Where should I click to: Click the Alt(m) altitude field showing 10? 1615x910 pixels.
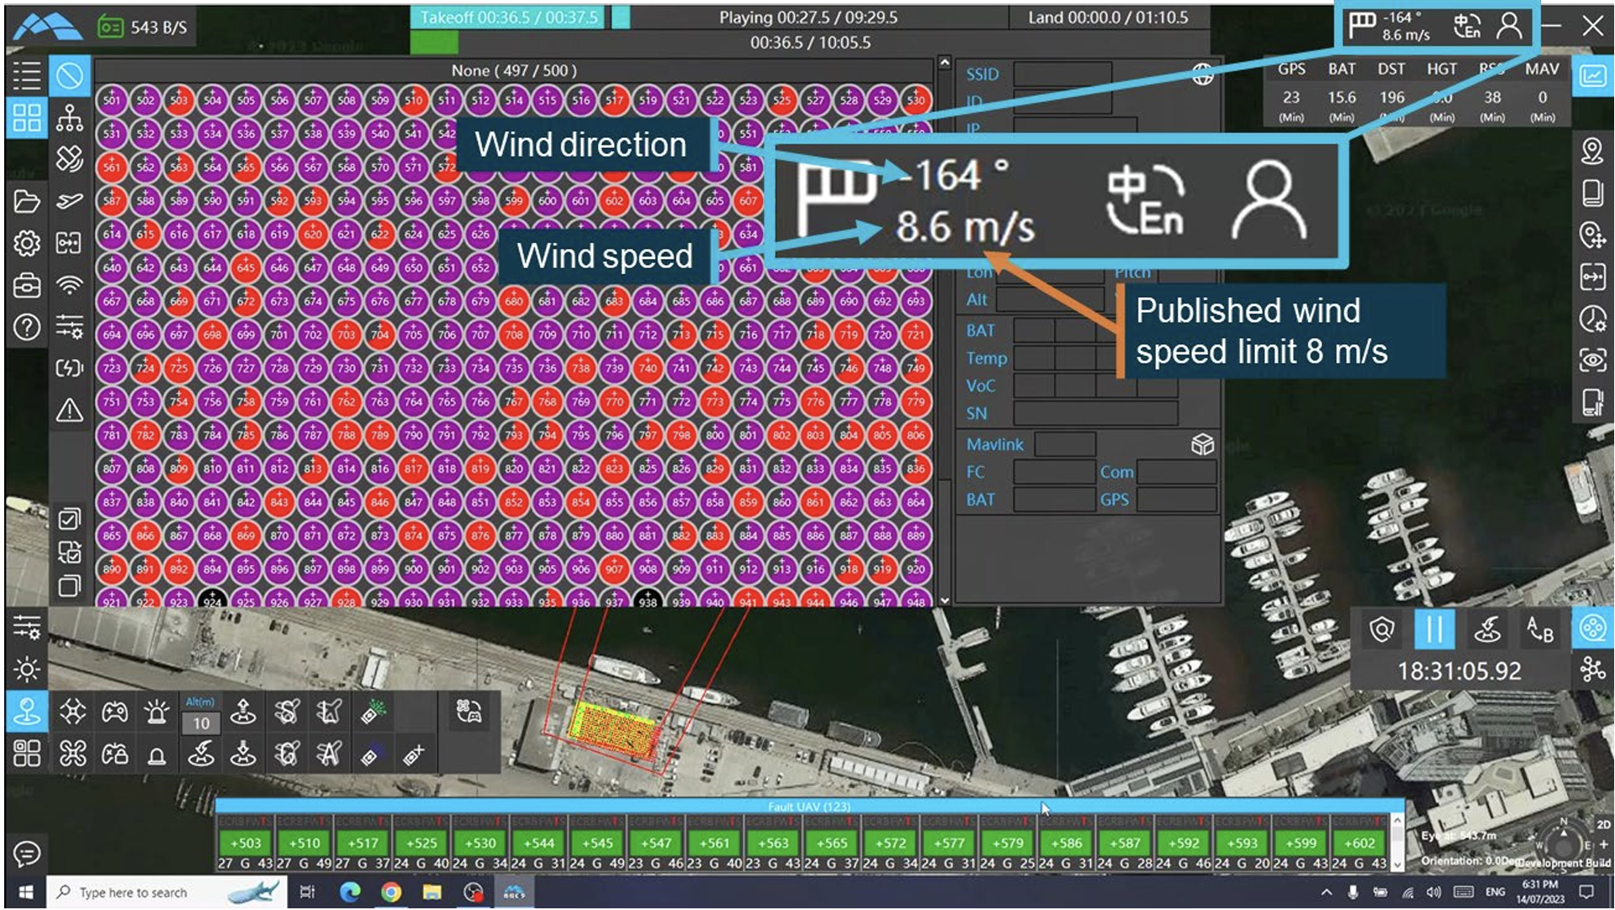(x=201, y=723)
